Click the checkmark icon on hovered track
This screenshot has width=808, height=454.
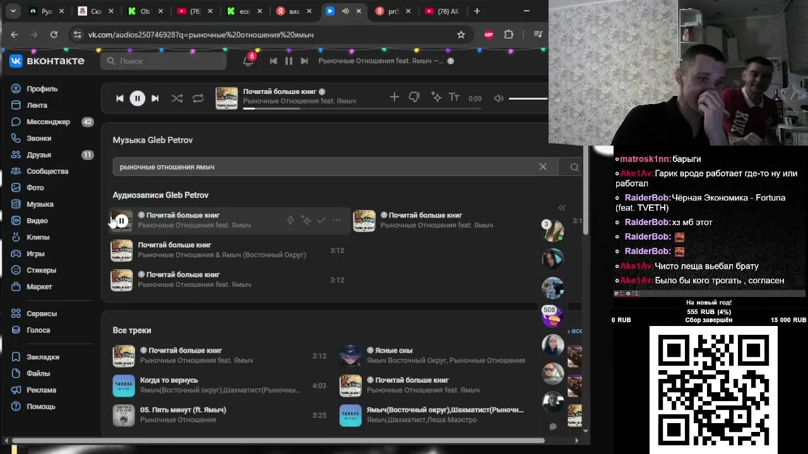coord(321,220)
